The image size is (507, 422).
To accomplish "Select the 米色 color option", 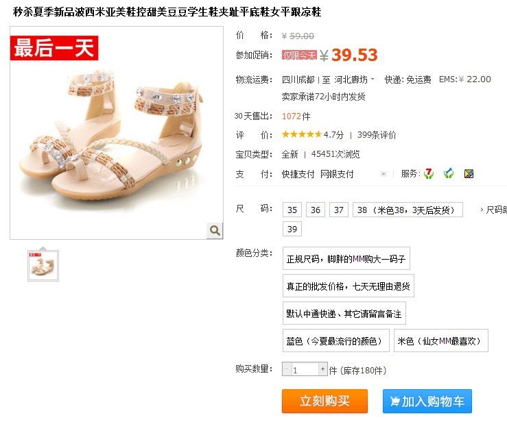I will (441, 340).
